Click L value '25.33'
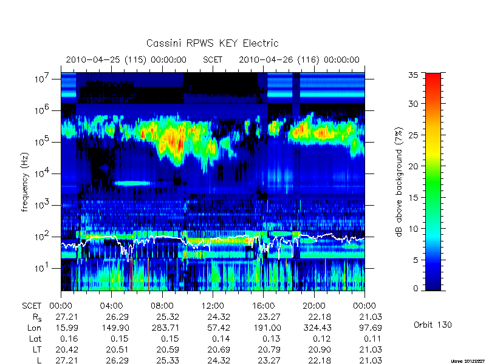The width and height of the screenshot is (486, 364). click(168, 360)
